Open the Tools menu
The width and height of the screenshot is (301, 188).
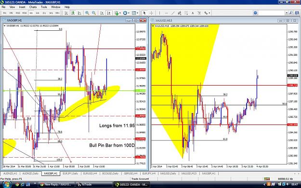point(44,7)
